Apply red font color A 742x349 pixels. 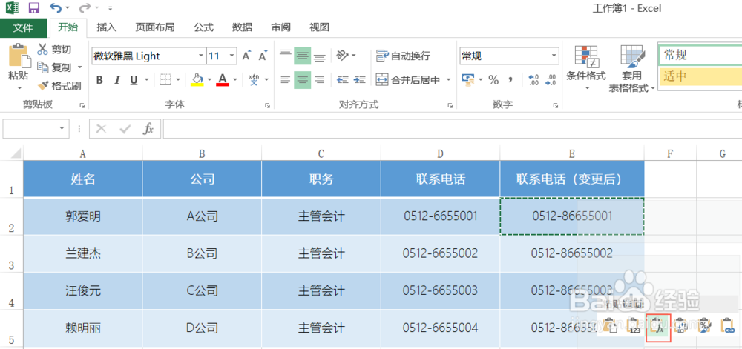(223, 79)
